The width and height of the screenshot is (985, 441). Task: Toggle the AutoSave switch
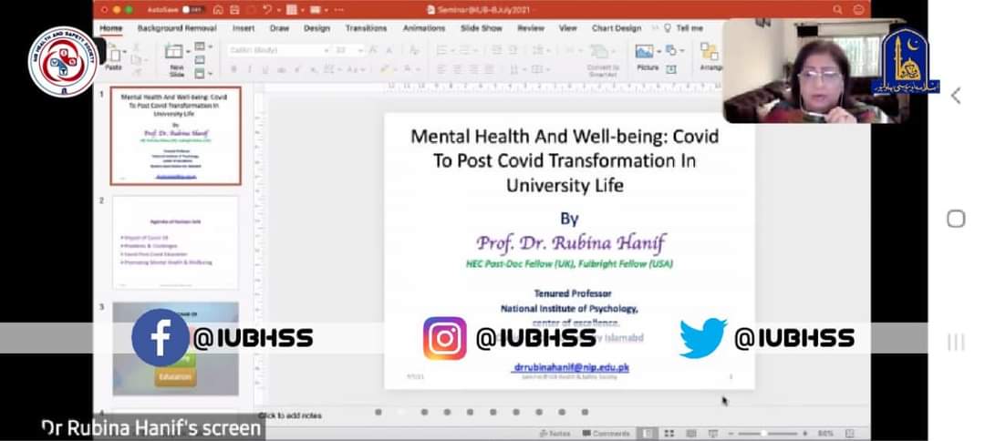pyautogui.click(x=192, y=10)
